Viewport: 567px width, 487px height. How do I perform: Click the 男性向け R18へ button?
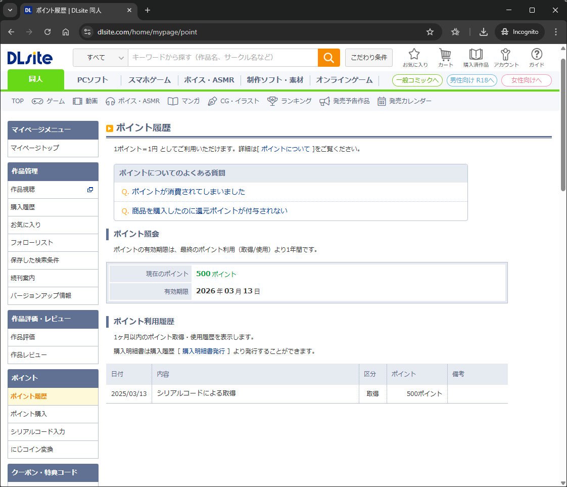[x=472, y=80]
